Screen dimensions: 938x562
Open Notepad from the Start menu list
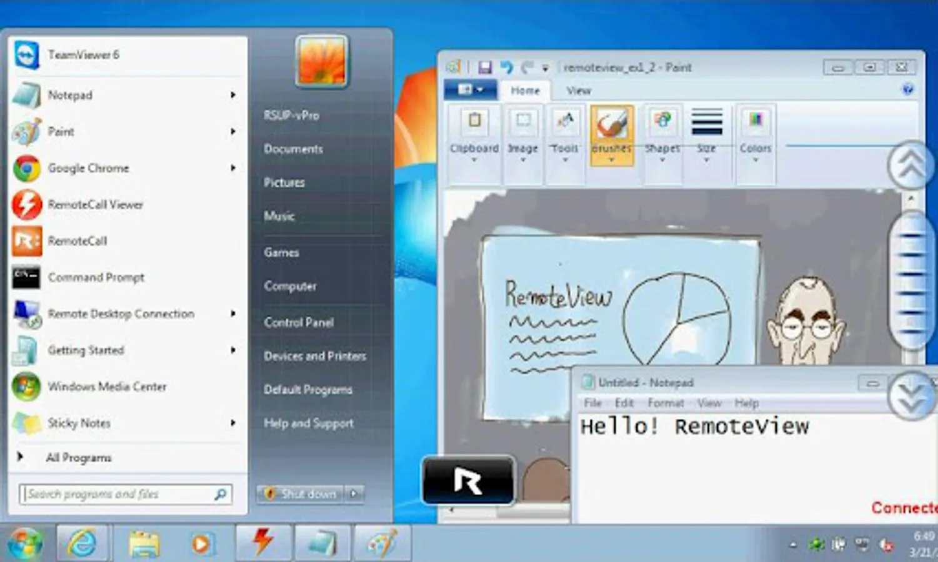coord(127,95)
